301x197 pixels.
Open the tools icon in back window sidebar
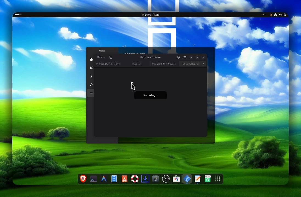pyautogui.click(x=91, y=68)
